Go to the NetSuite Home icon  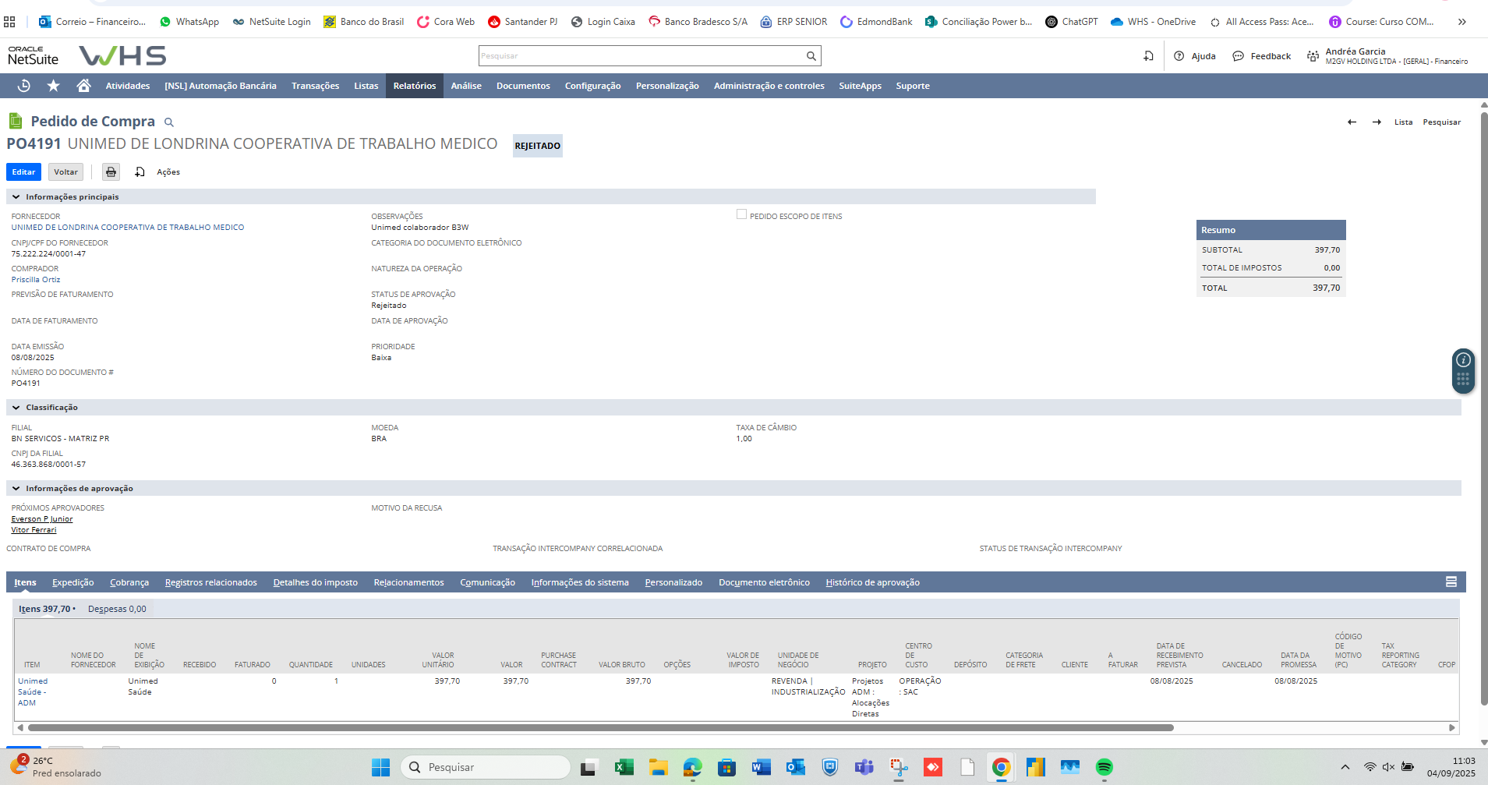point(83,86)
